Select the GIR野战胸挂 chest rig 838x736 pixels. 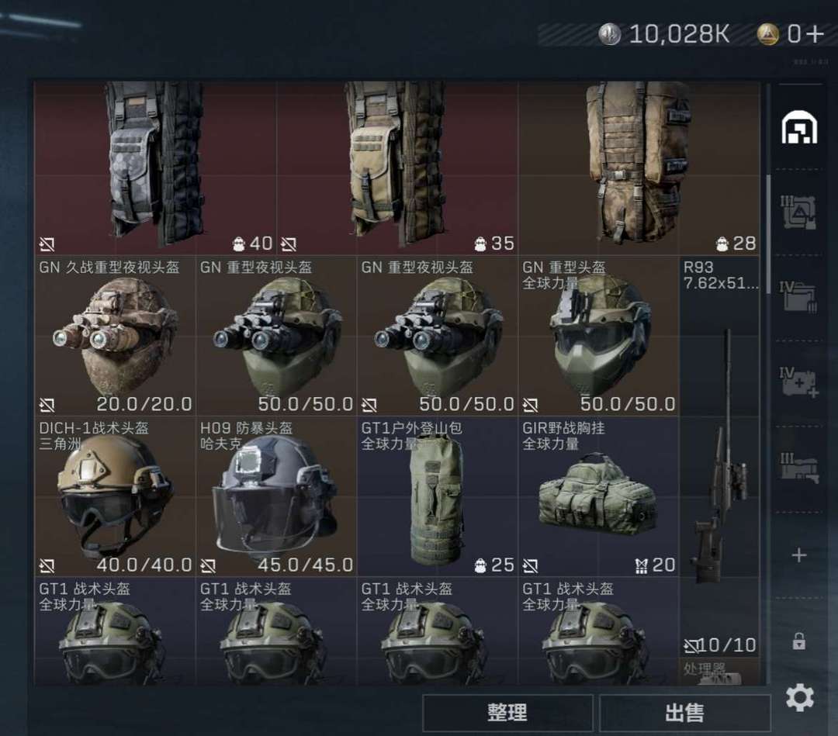(598, 496)
